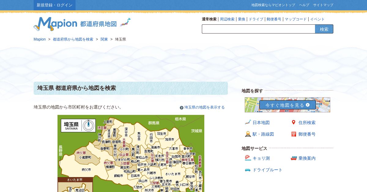This screenshot has width=367, height=192.
Task: Select 小鹿野町 on the map
Action: 85,158
